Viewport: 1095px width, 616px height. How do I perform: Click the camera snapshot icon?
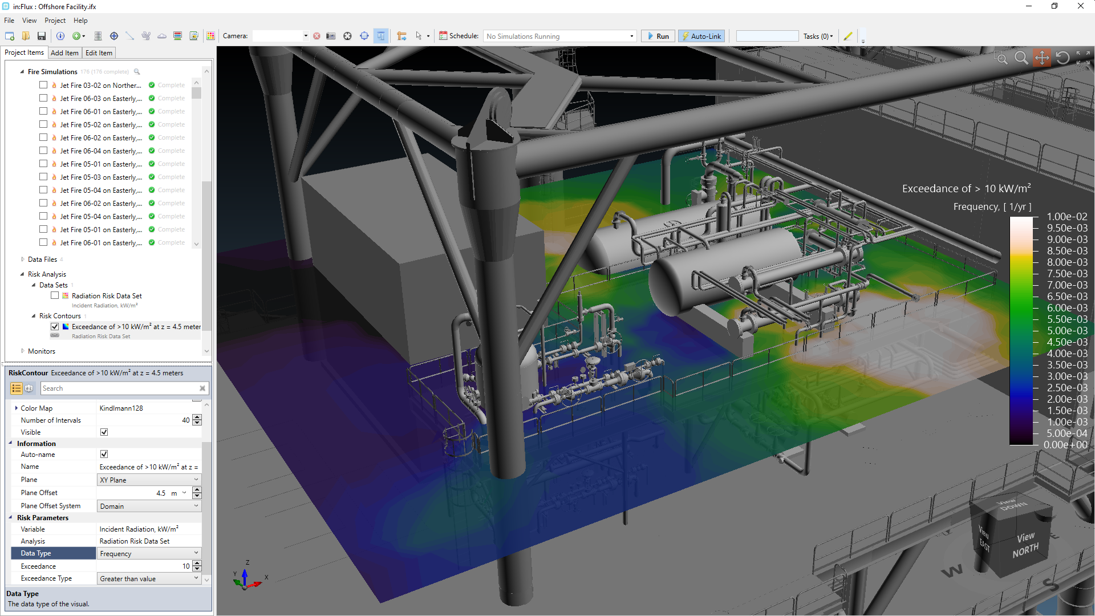coord(331,36)
